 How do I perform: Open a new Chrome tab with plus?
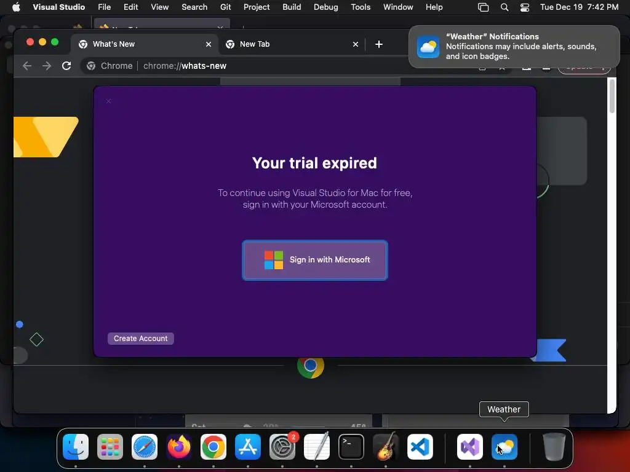379,44
